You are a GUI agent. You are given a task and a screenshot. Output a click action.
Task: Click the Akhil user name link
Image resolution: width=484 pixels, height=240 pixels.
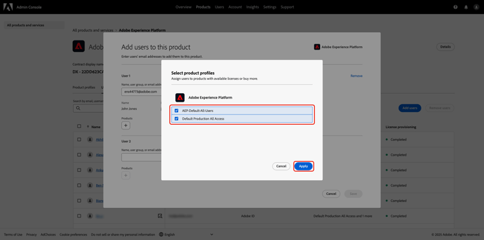99,140
